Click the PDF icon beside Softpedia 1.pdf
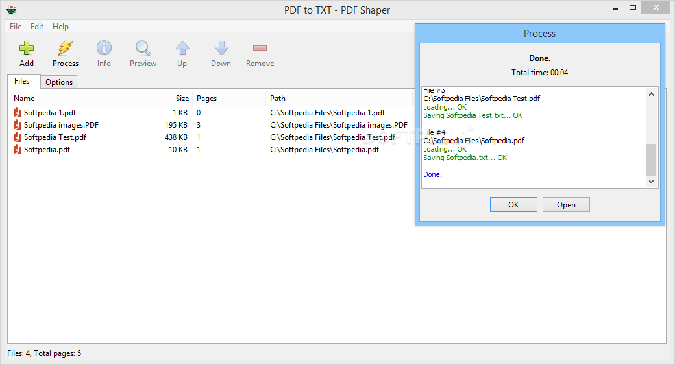 (17, 113)
